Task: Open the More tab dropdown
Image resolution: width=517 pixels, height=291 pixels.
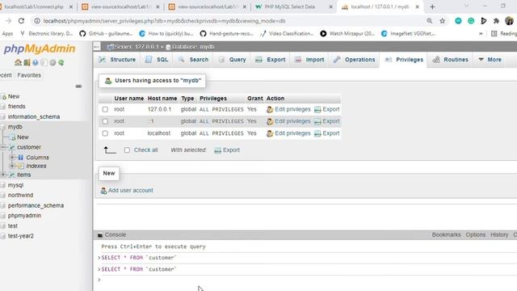Action: 490,60
